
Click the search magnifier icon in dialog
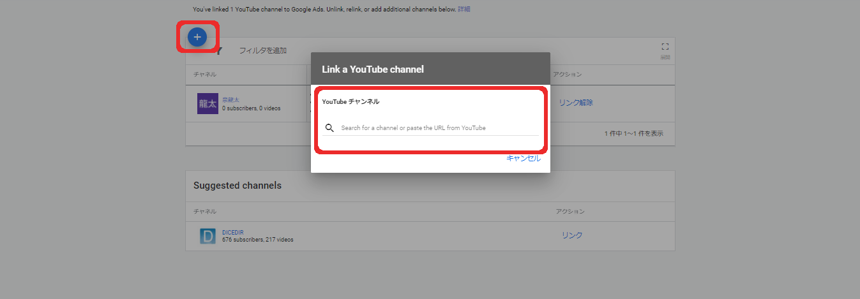[x=329, y=128]
